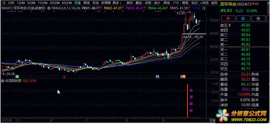The width and height of the screenshot is (271, 124).
Task: Click the green 减 marker on the chart
Action: [x=17, y=77]
